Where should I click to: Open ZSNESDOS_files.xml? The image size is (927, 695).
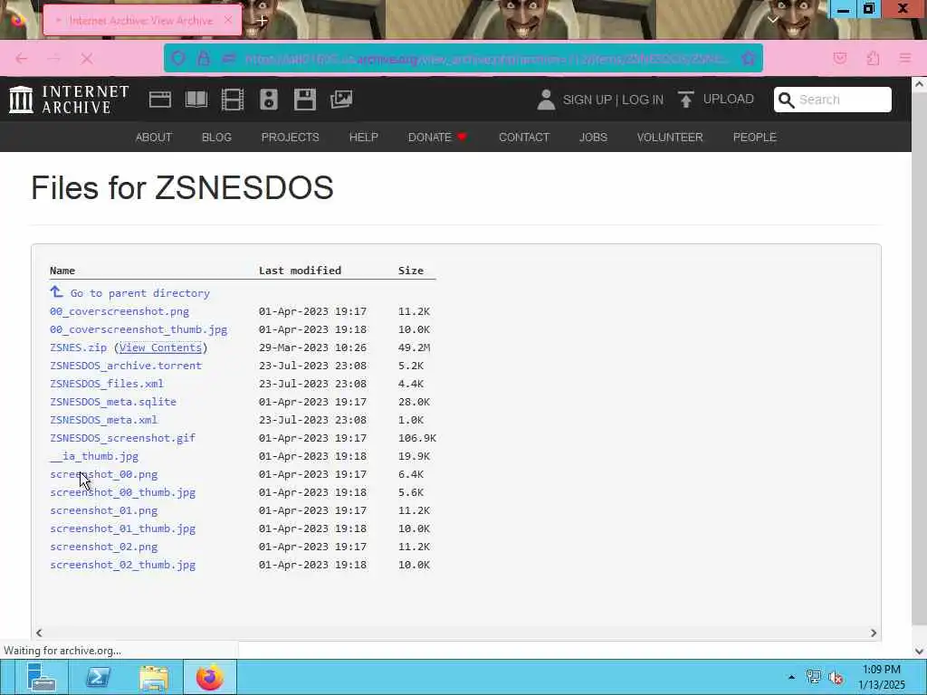click(x=107, y=384)
